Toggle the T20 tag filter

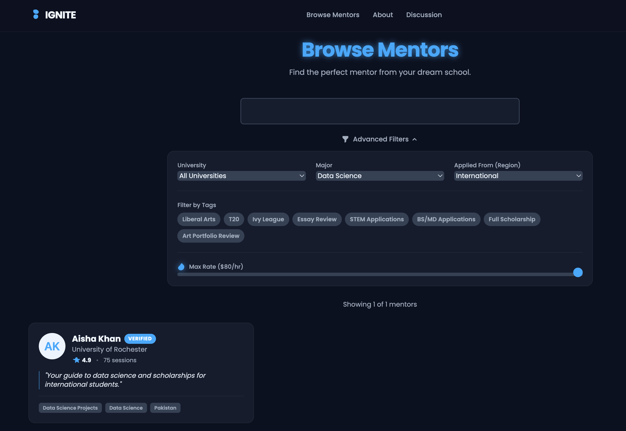pyautogui.click(x=234, y=219)
